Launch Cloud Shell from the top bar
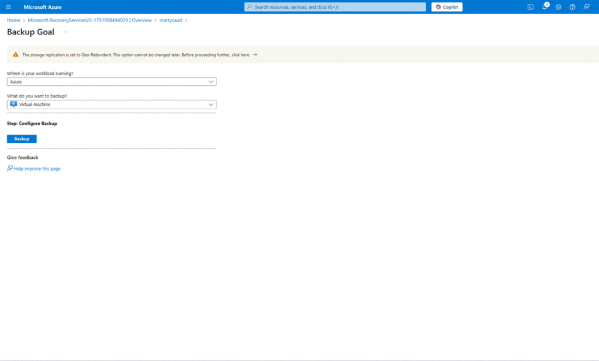The width and height of the screenshot is (599, 361). 531,7
